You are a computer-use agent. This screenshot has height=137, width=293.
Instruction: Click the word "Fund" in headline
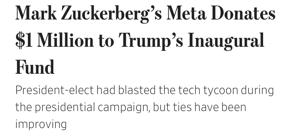coord(35,67)
